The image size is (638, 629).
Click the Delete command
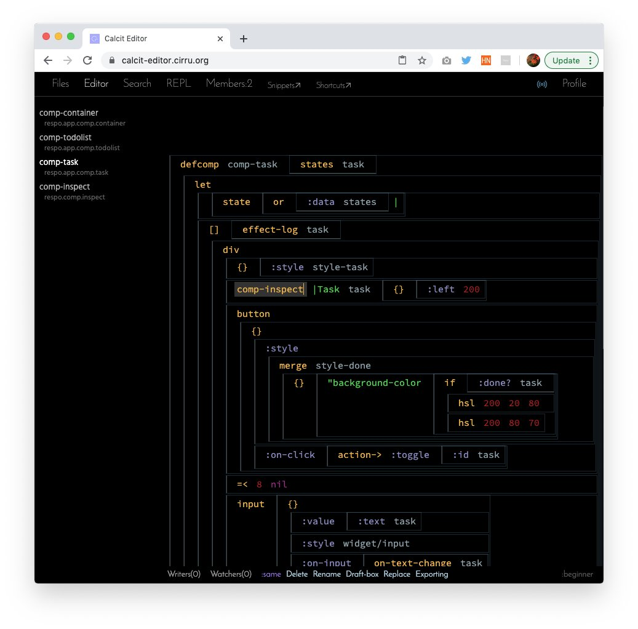point(297,574)
